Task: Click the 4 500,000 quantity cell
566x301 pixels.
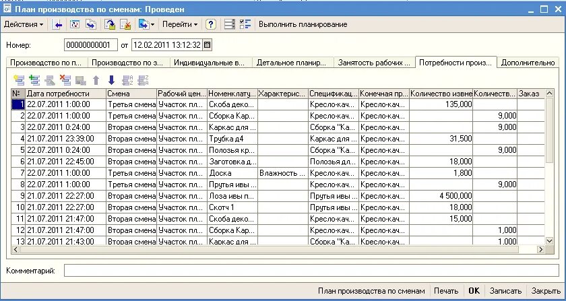Action: (441, 196)
